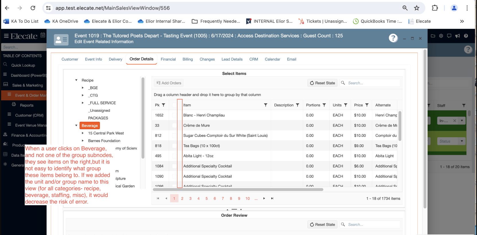Image resolution: width=477 pixels, height=235 pixels.
Task: Go to the last page of items
Action: tap(272, 198)
